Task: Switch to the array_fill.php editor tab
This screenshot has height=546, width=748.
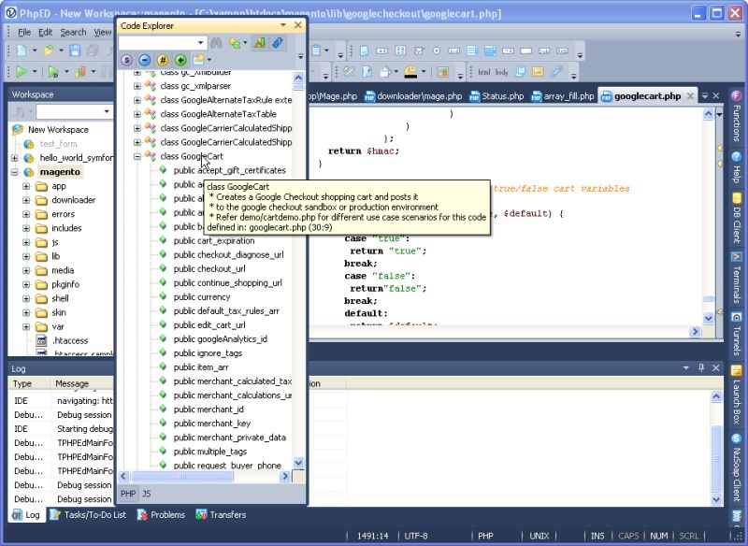Action: point(566,95)
